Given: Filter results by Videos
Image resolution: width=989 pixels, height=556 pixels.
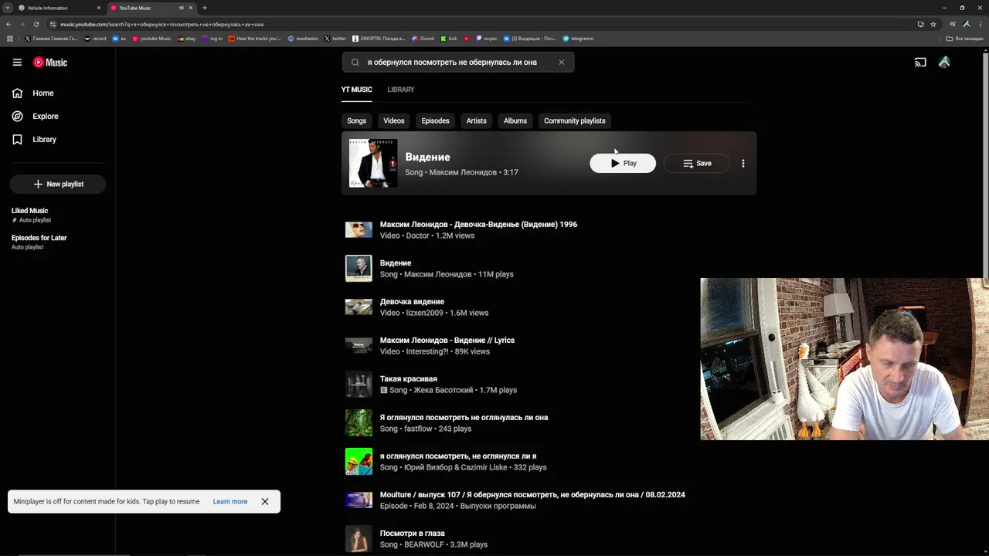Looking at the screenshot, I should point(394,121).
